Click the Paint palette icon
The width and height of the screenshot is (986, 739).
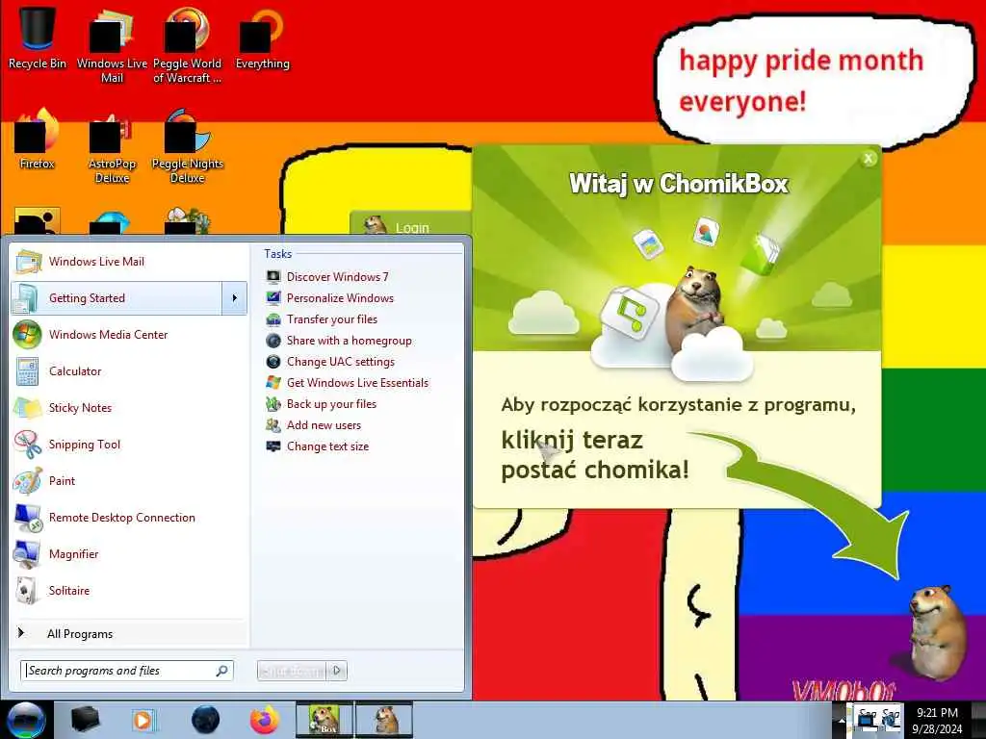coord(27,481)
